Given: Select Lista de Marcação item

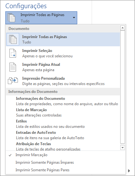Looking at the screenshot, I should (x=63, y=112).
